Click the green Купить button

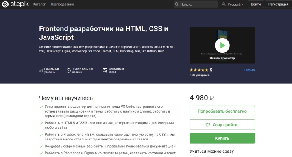pos(222,138)
